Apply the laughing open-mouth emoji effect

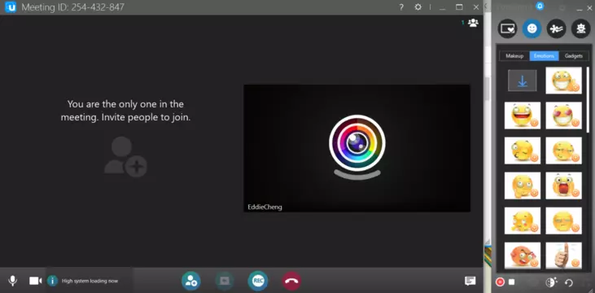(523, 116)
